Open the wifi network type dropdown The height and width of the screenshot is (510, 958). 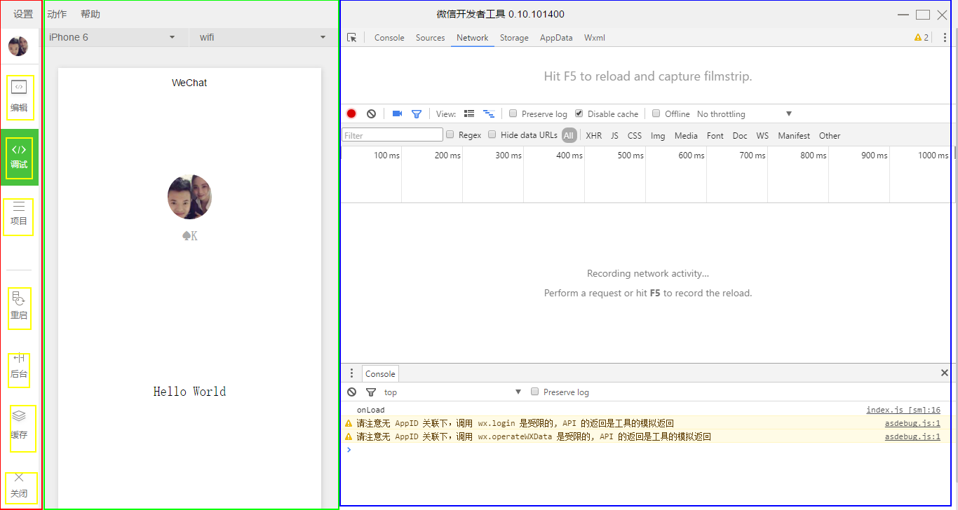pos(262,37)
